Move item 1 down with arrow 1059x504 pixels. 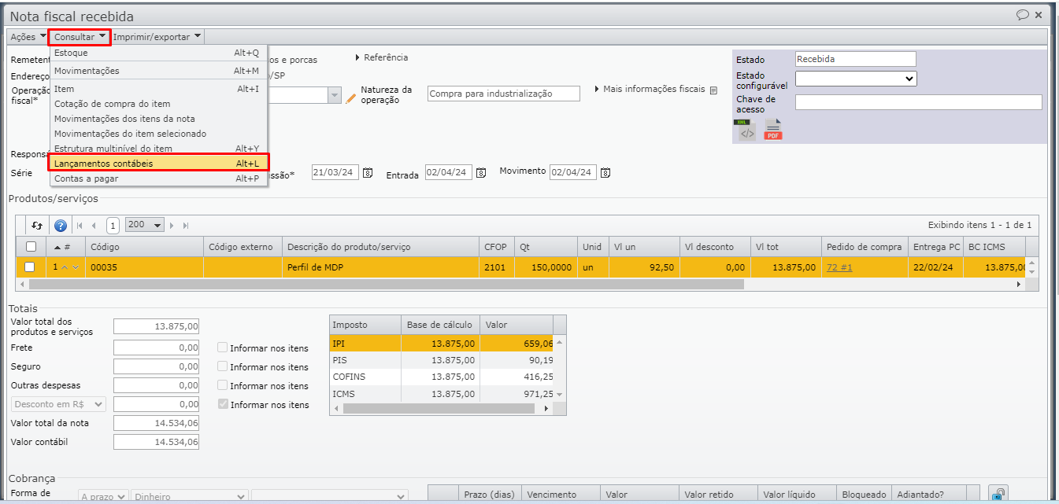pyautogui.click(x=76, y=267)
